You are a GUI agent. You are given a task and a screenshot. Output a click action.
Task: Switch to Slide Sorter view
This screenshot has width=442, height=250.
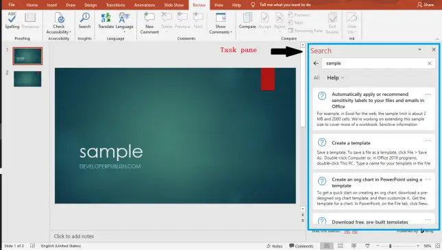[x=341, y=246]
